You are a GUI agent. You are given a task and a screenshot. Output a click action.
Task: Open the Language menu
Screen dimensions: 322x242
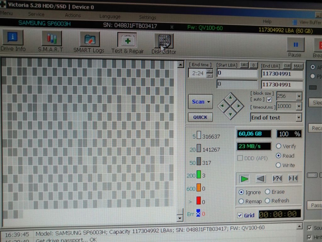pos(110,16)
